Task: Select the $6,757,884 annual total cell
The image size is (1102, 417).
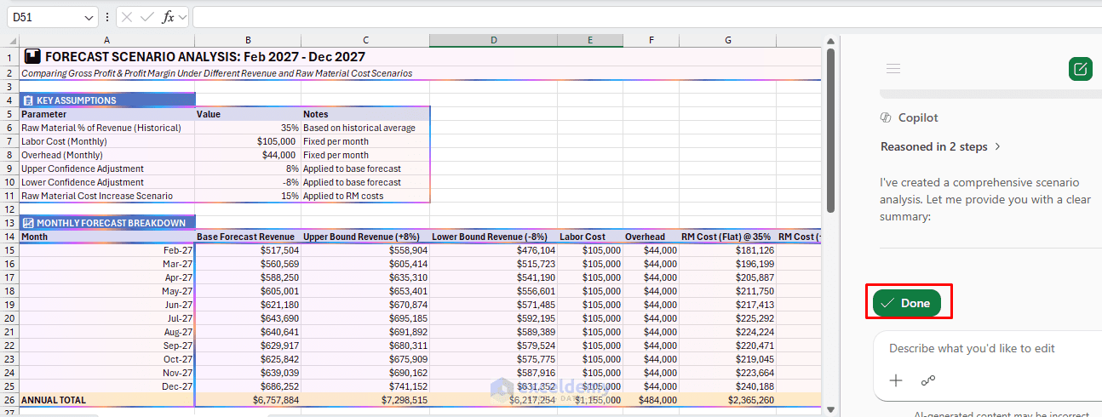Action: [248, 400]
